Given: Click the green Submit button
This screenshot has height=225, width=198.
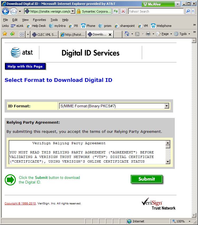Looking at the screenshot, I should [146, 179].
